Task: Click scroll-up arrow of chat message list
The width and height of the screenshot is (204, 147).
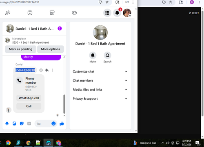Action: [x=64, y=57]
